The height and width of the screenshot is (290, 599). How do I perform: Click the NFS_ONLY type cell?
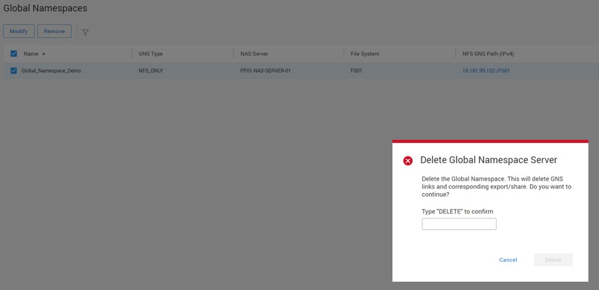(150, 70)
